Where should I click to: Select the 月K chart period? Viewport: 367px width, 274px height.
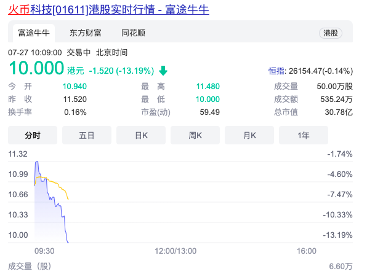(249, 135)
